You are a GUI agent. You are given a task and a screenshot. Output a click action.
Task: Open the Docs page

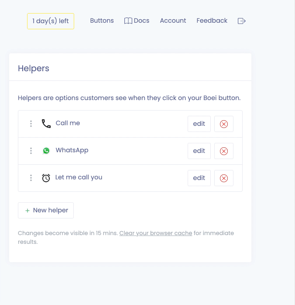click(x=137, y=21)
